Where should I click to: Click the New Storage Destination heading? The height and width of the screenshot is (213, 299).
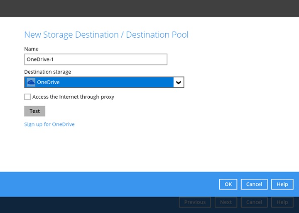pos(106,35)
